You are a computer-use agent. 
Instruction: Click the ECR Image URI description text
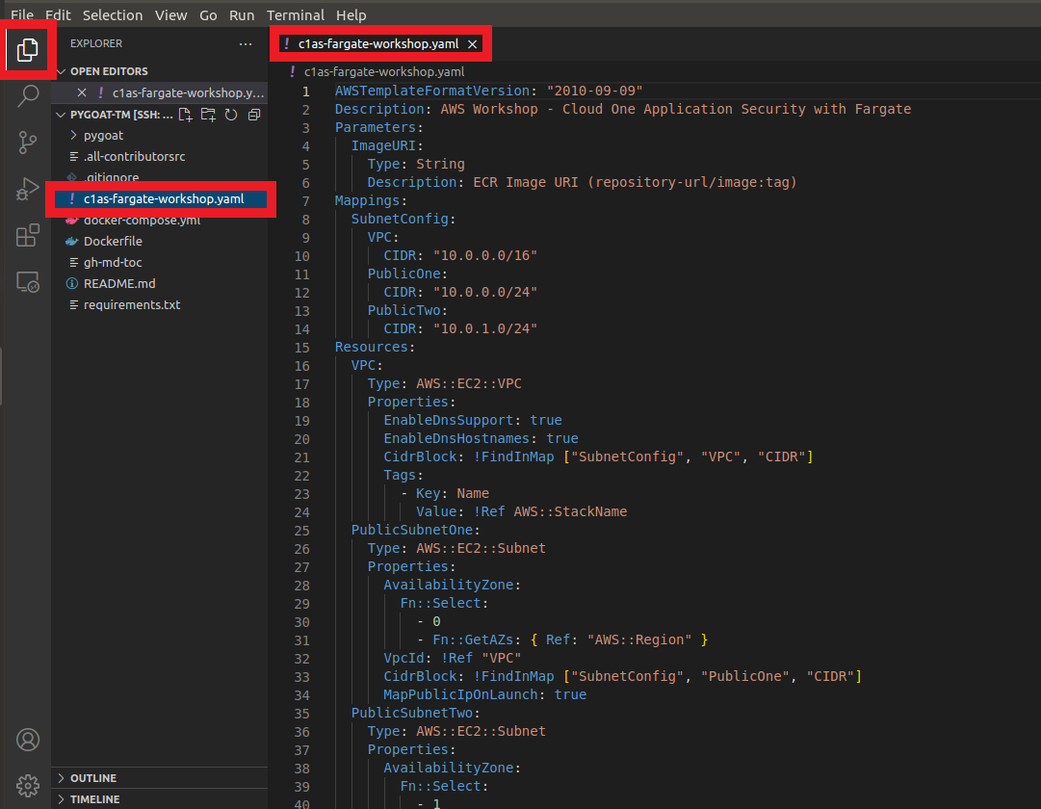(635, 182)
